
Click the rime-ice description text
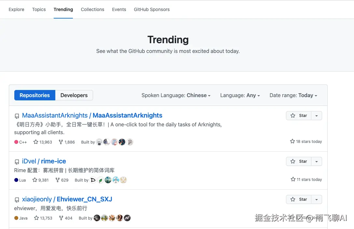click(64, 171)
